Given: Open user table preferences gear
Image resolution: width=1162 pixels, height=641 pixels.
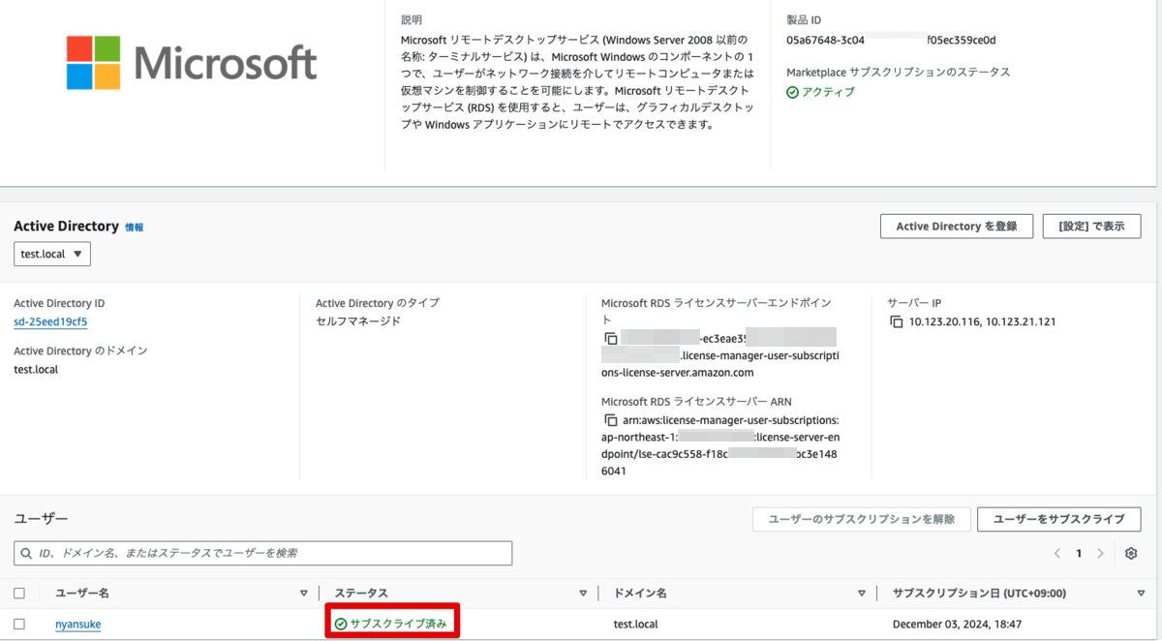Looking at the screenshot, I should [1131, 553].
